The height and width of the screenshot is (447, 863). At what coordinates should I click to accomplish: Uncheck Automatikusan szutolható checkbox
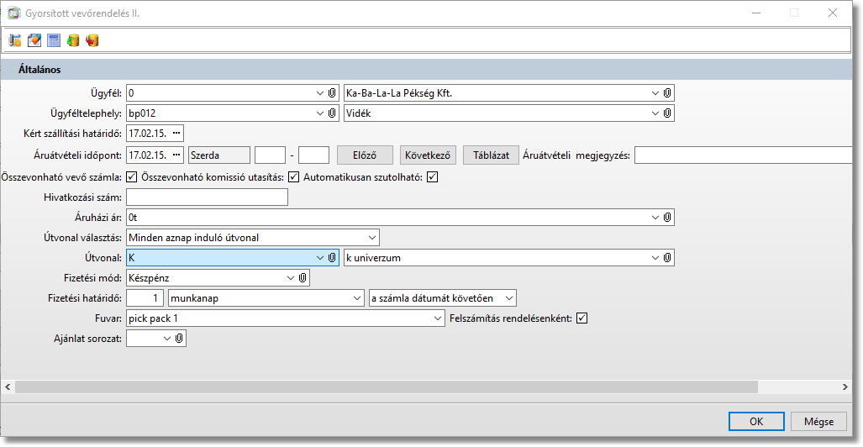[x=433, y=177]
